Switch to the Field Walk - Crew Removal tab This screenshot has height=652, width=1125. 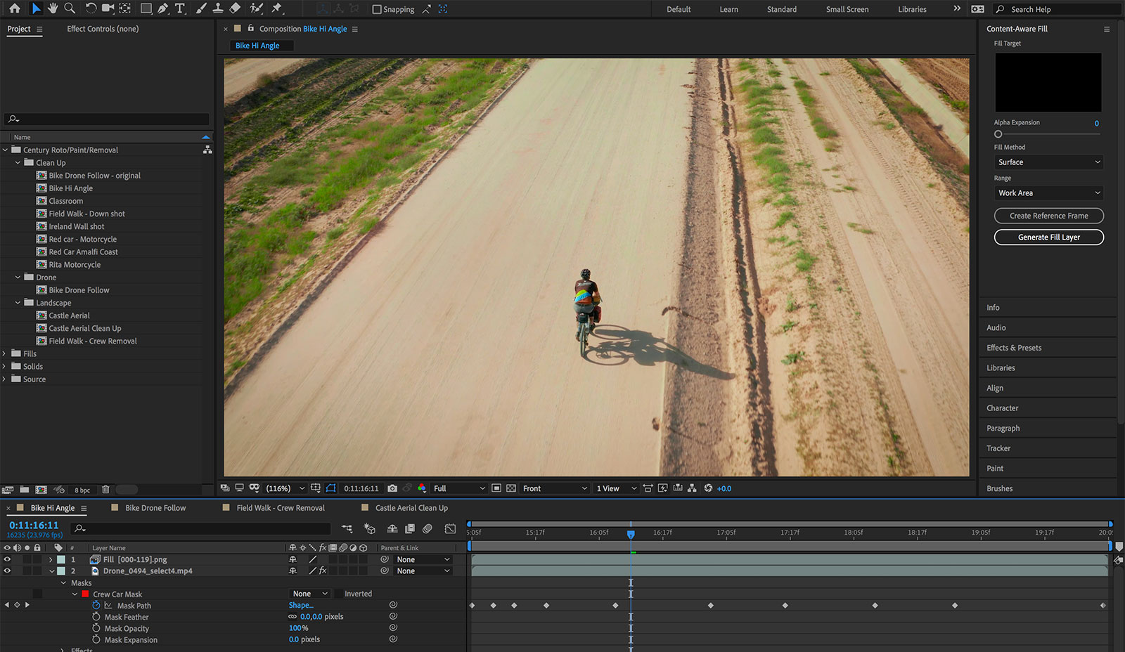pyautogui.click(x=280, y=508)
